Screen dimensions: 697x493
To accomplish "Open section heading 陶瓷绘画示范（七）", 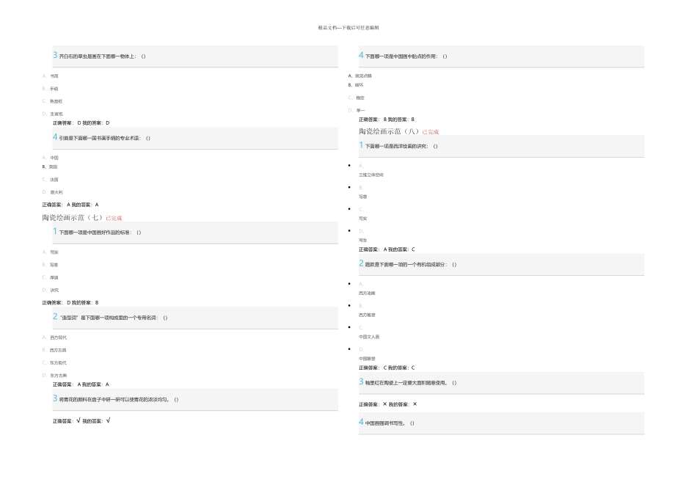I will point(73,218).
